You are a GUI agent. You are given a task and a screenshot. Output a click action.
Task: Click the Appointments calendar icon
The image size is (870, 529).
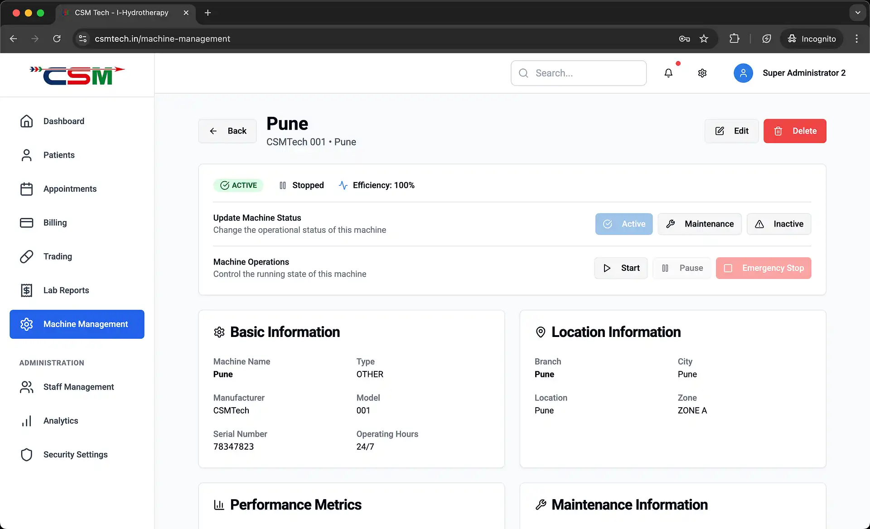coord(27,189)
